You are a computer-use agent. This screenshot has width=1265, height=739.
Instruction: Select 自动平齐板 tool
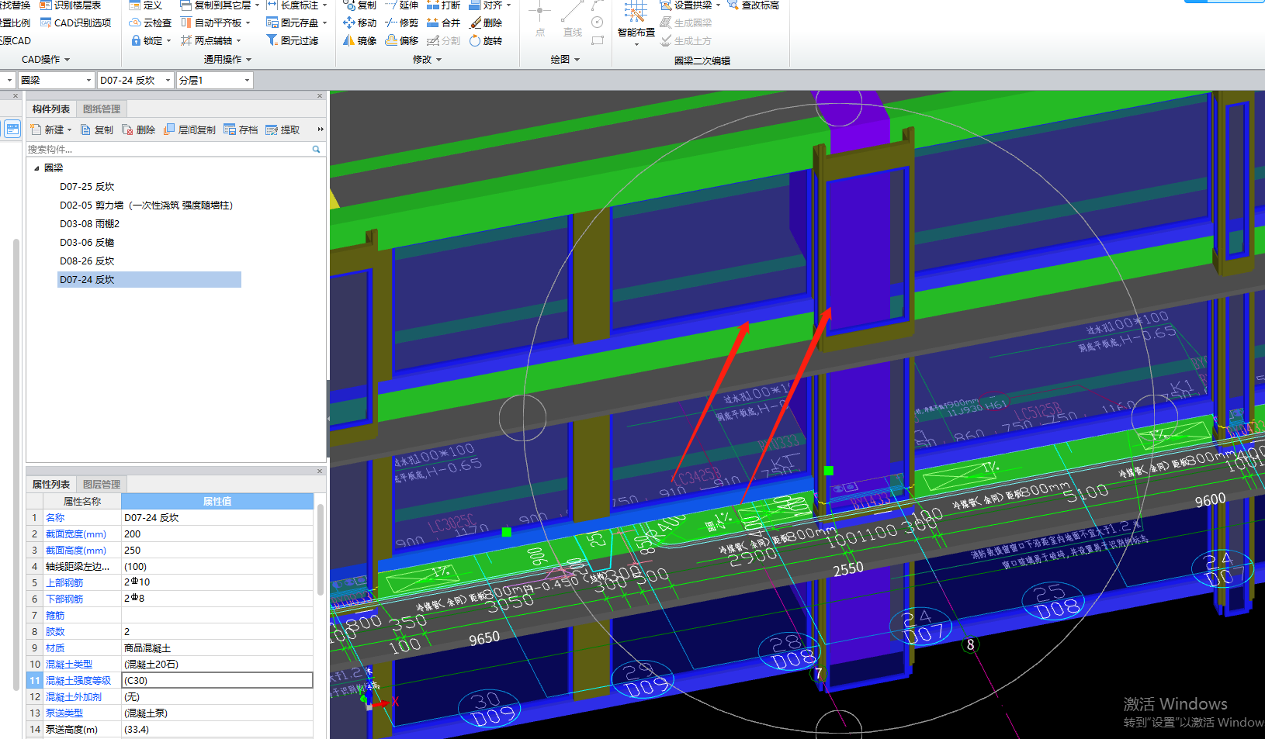click(x=215, y=22)
